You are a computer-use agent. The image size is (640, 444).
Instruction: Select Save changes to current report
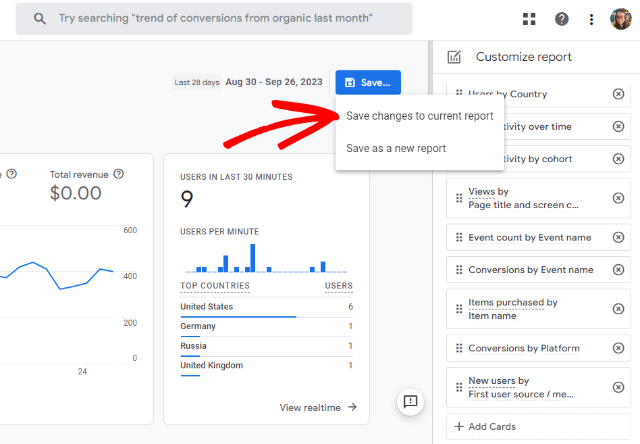419,116
